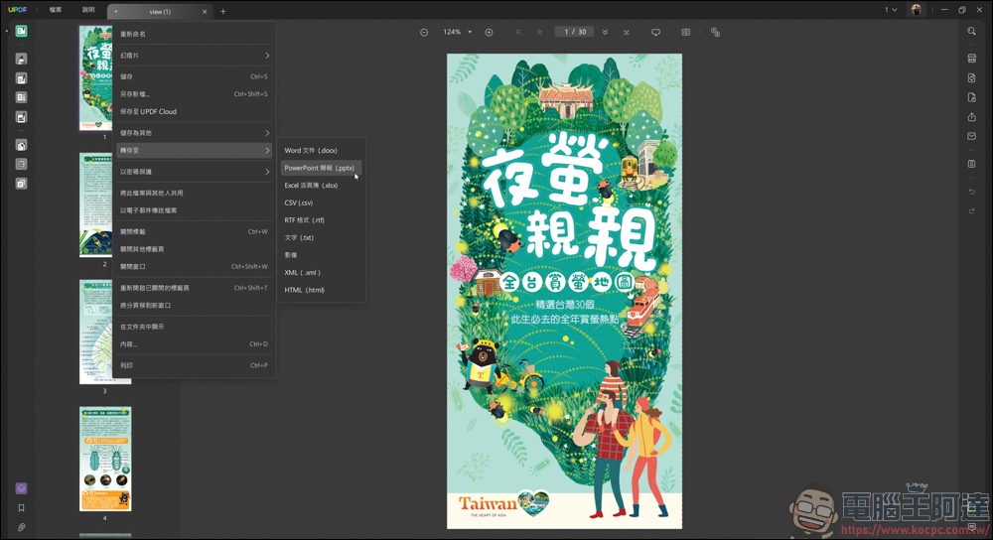Open the 說明 menu in title bar
This screenshot has width=993, height=540.
88,10
